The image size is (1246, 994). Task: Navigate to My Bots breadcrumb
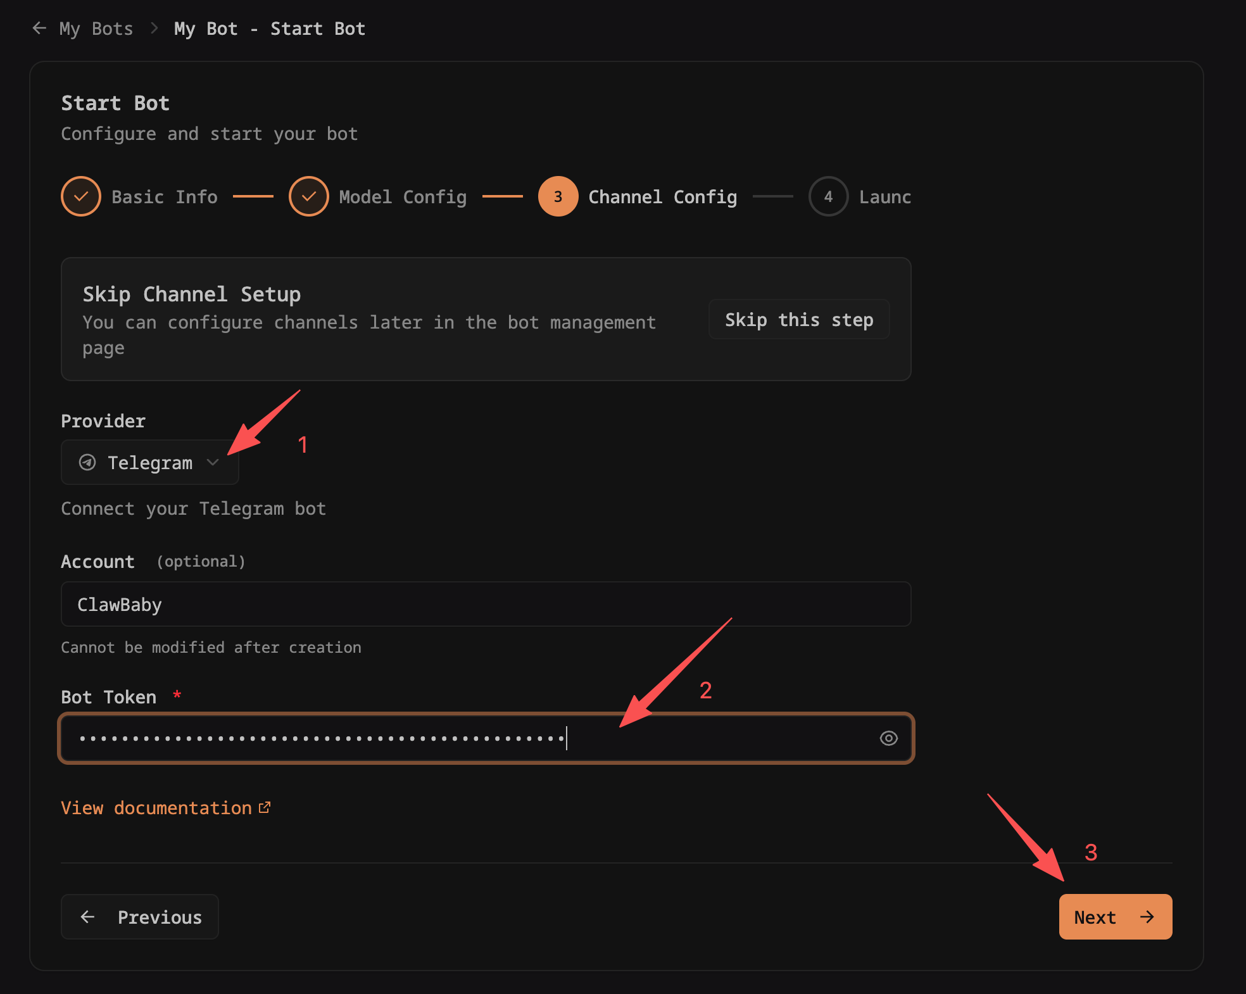(x=96, y=28)
